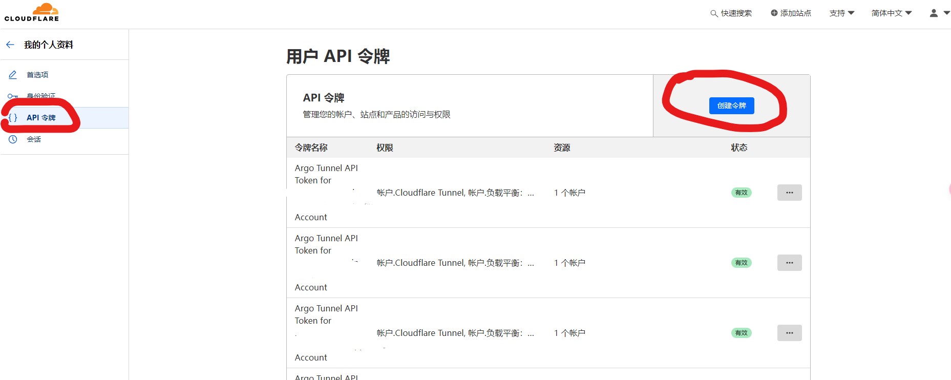This screenshot has width=951, height=380.
Task: Click the magnifier icon of 快速搜索
Action: pos(714,14)
